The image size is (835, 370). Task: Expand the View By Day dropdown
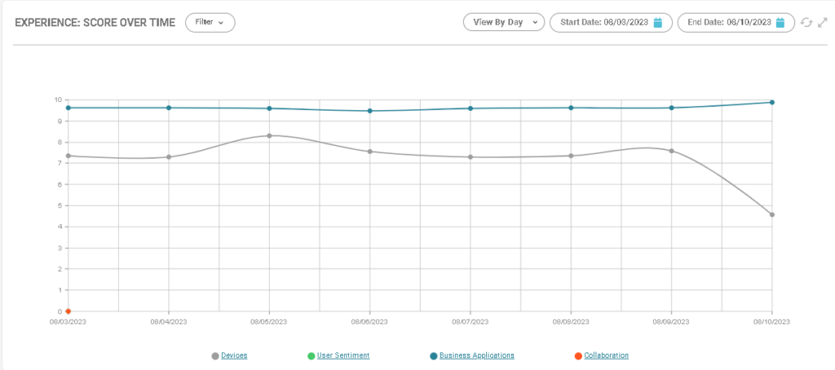point(503,23)
